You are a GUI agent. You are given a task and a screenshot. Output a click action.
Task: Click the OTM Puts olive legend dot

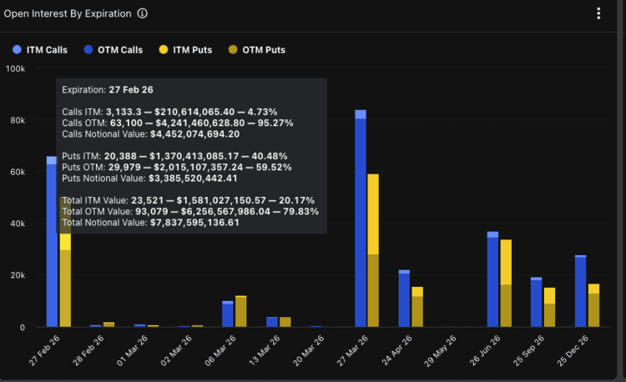point(232,50)
